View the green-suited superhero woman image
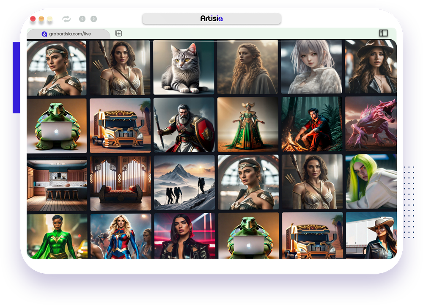 coord(57,236)
